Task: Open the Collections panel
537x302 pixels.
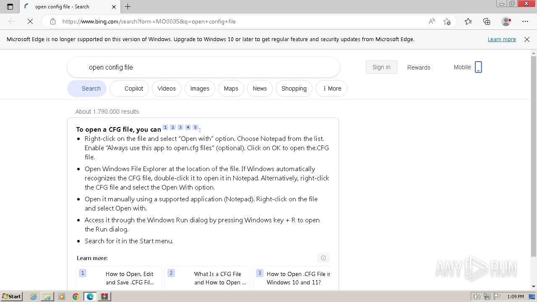Action: click(487, 21)
